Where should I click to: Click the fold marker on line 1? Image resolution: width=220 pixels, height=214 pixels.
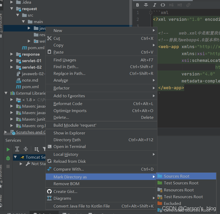pos(151,13)
